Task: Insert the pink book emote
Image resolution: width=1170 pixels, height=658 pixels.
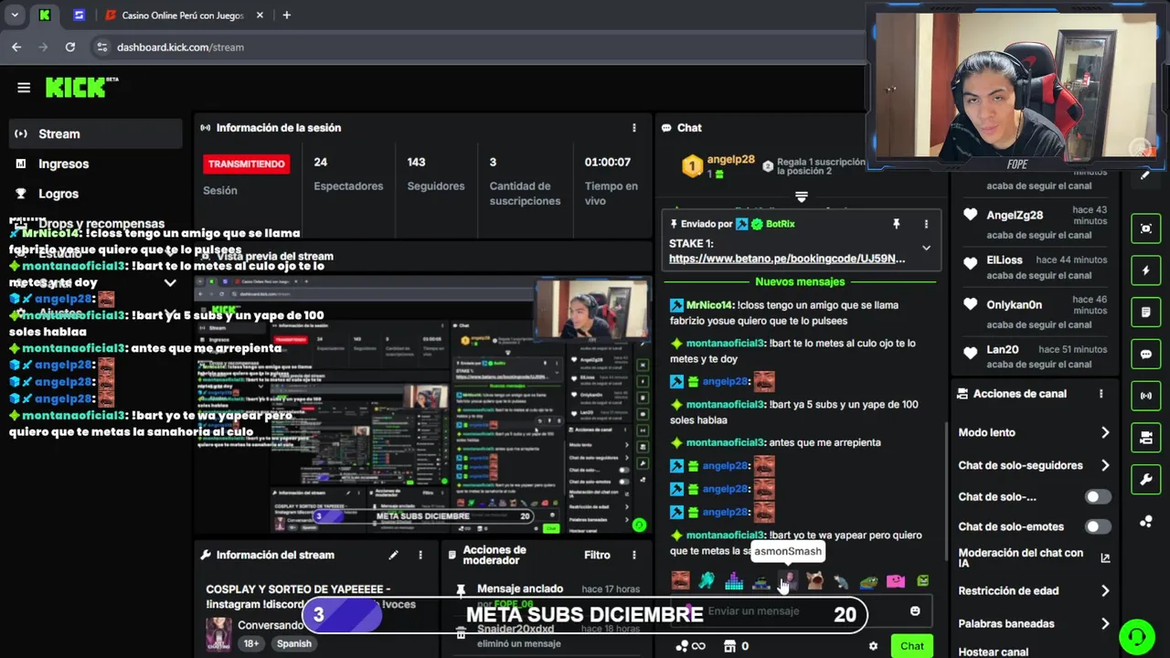Action: [896, 580]
